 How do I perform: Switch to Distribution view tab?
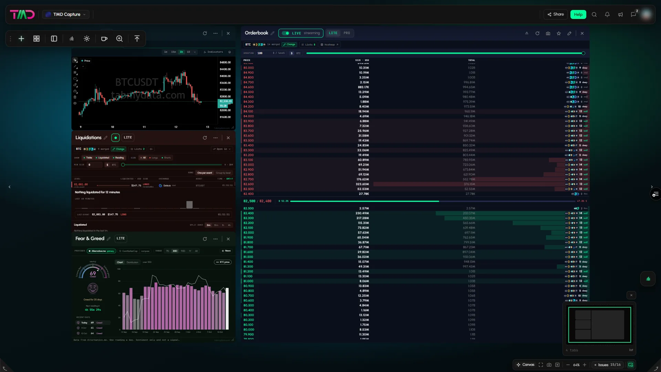pyautogui.click(x=132, y=262)
